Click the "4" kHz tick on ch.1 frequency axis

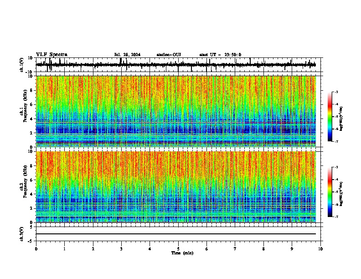coord(31,119)
